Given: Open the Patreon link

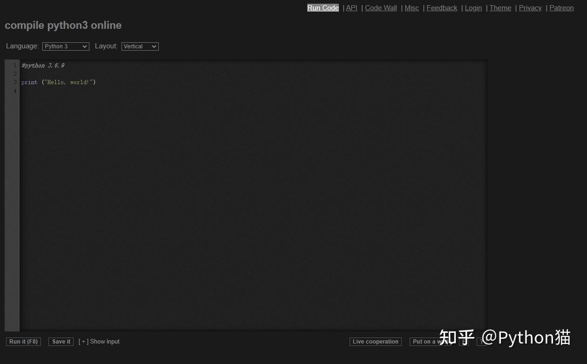Looking at the screenshot, I should [561, 8].
